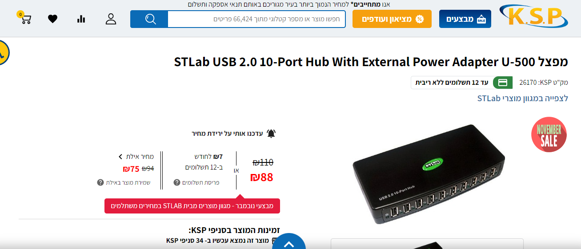Click the November Sale badge

549,134
